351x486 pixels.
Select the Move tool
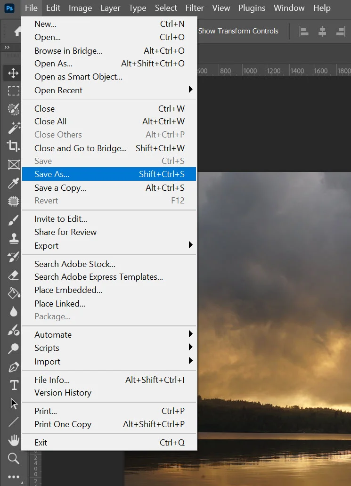click(x=13, y=73)
